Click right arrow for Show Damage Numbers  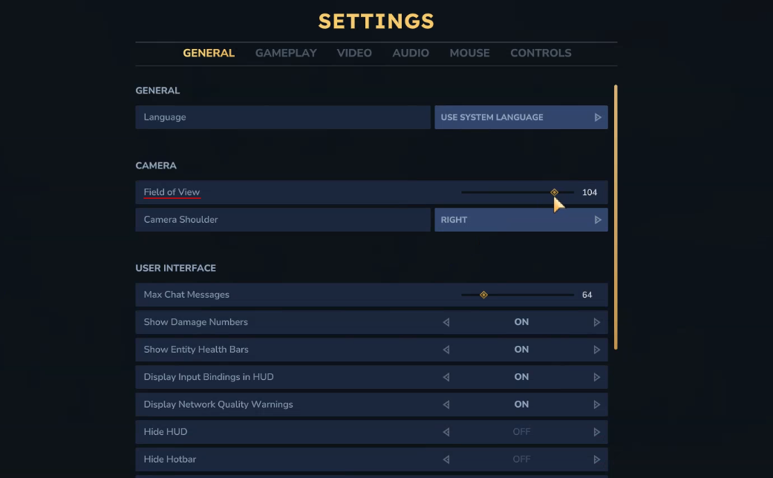597,322
